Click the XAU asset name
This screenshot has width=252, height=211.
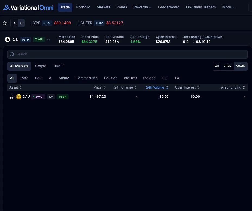point(26,97)
